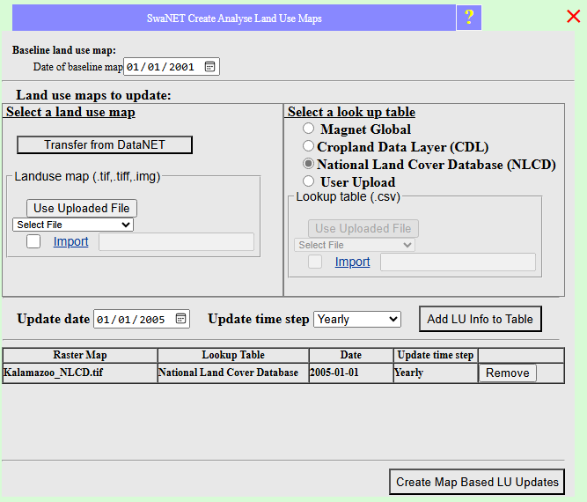Click the 2005-01-01 date cell
Screen dimensions: 587x502
point(351,373)
